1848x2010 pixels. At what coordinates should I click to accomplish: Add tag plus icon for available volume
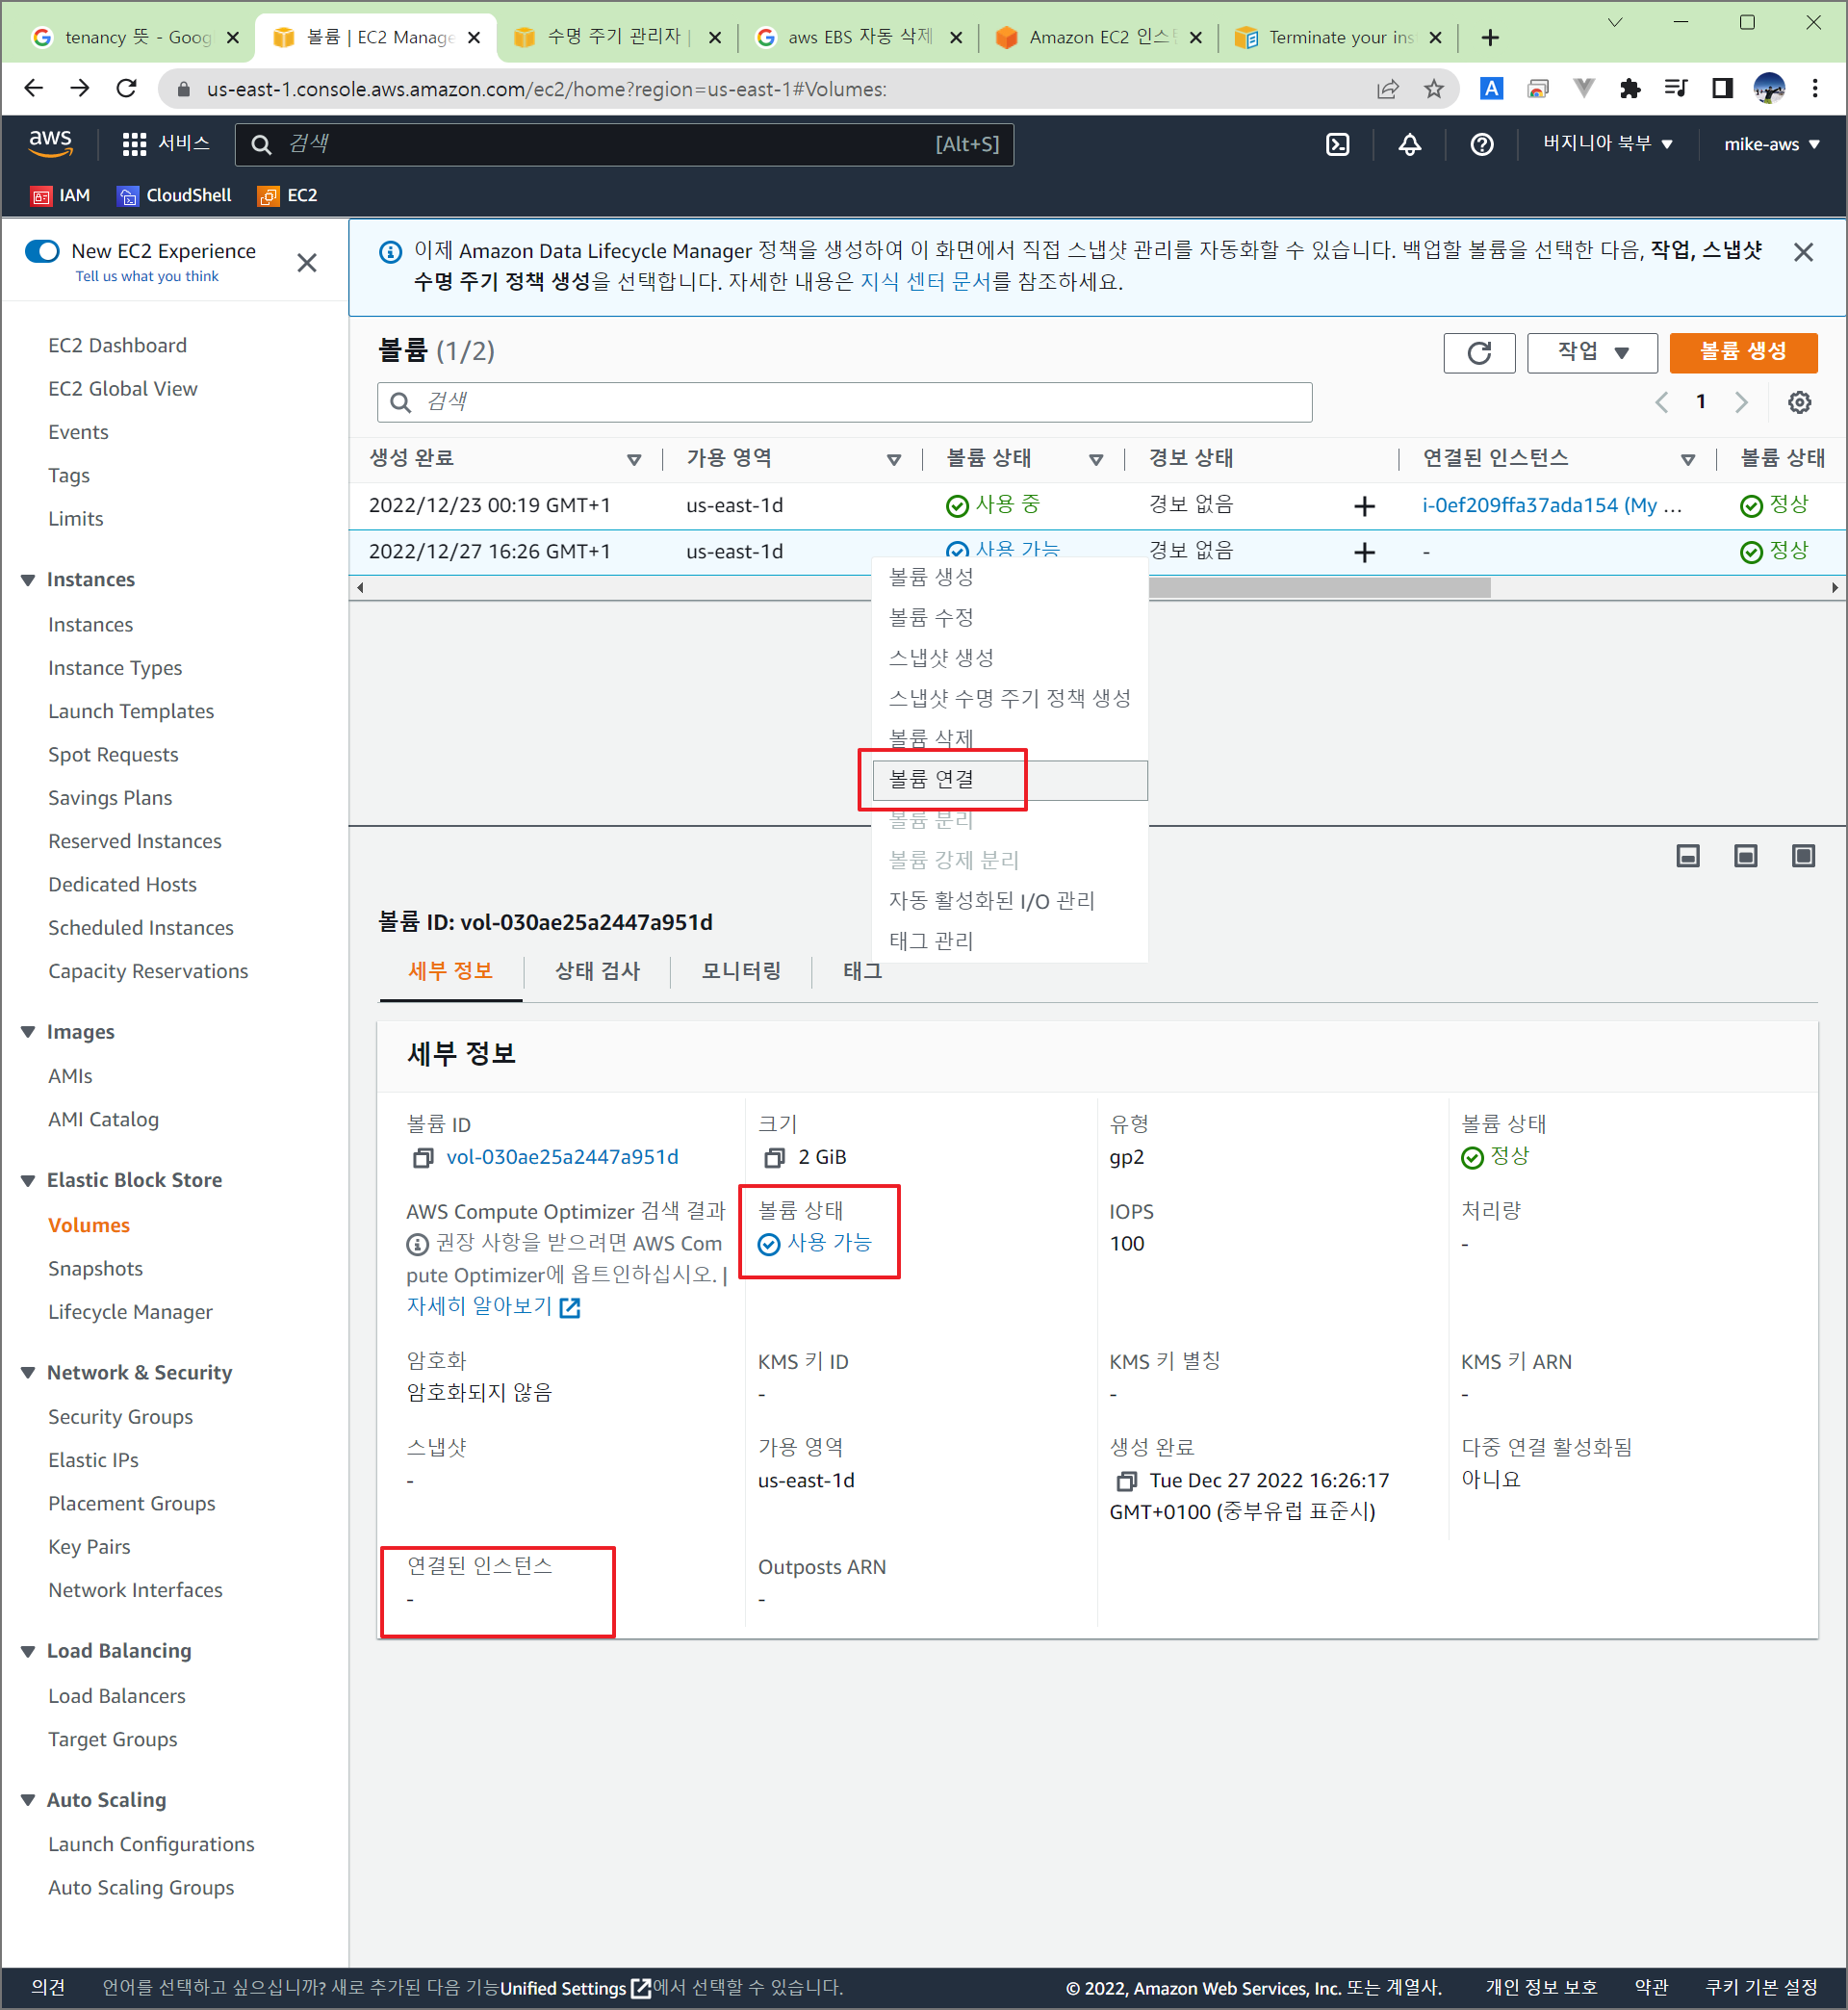(x=1364, y=552)
